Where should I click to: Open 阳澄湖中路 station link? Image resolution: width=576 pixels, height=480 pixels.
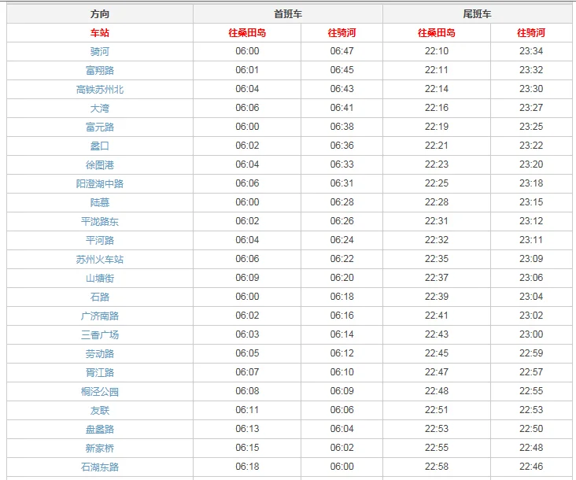pyautogui.click(x=100, y=184)
